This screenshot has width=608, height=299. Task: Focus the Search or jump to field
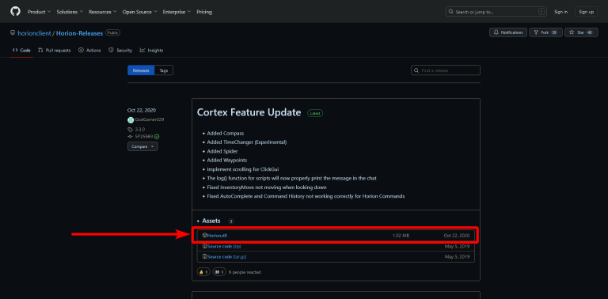(x=496, y=12)
